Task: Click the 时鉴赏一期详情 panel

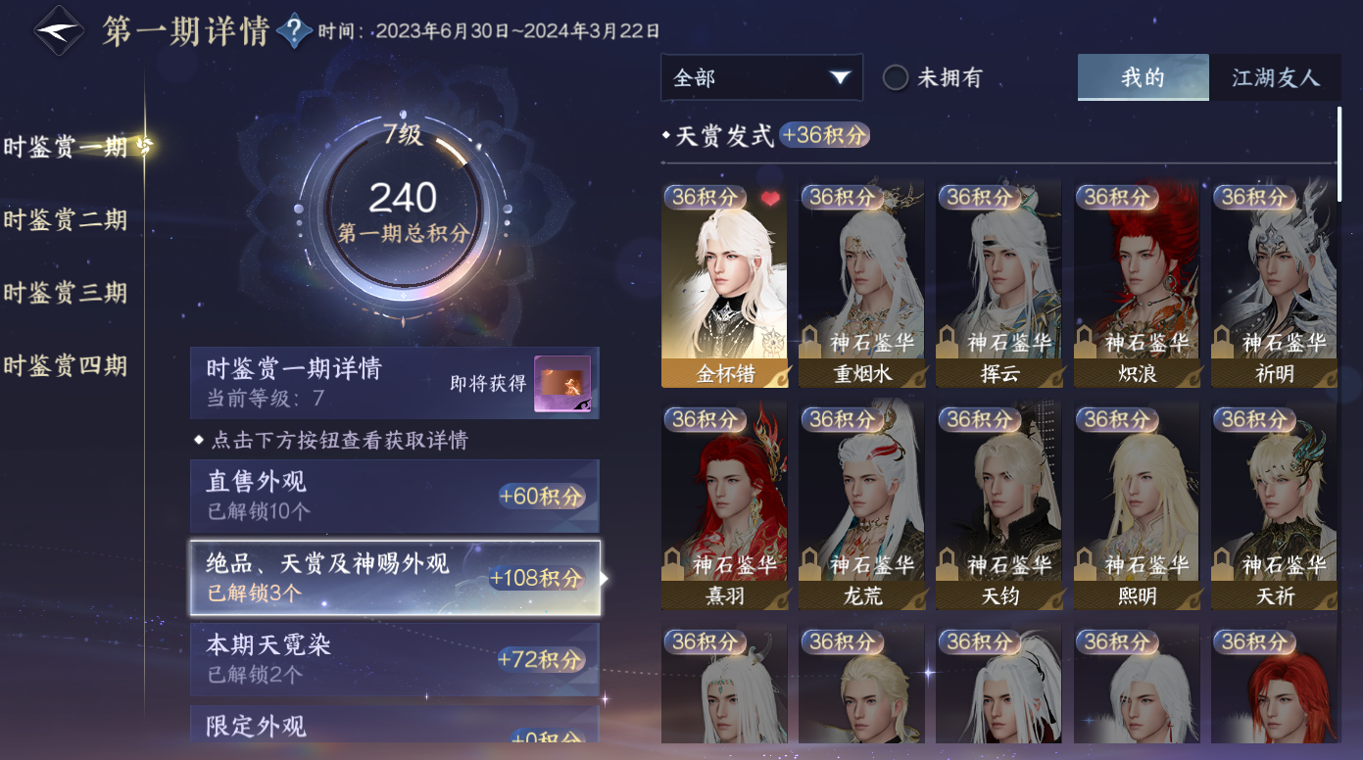Action: coord(395,383)
